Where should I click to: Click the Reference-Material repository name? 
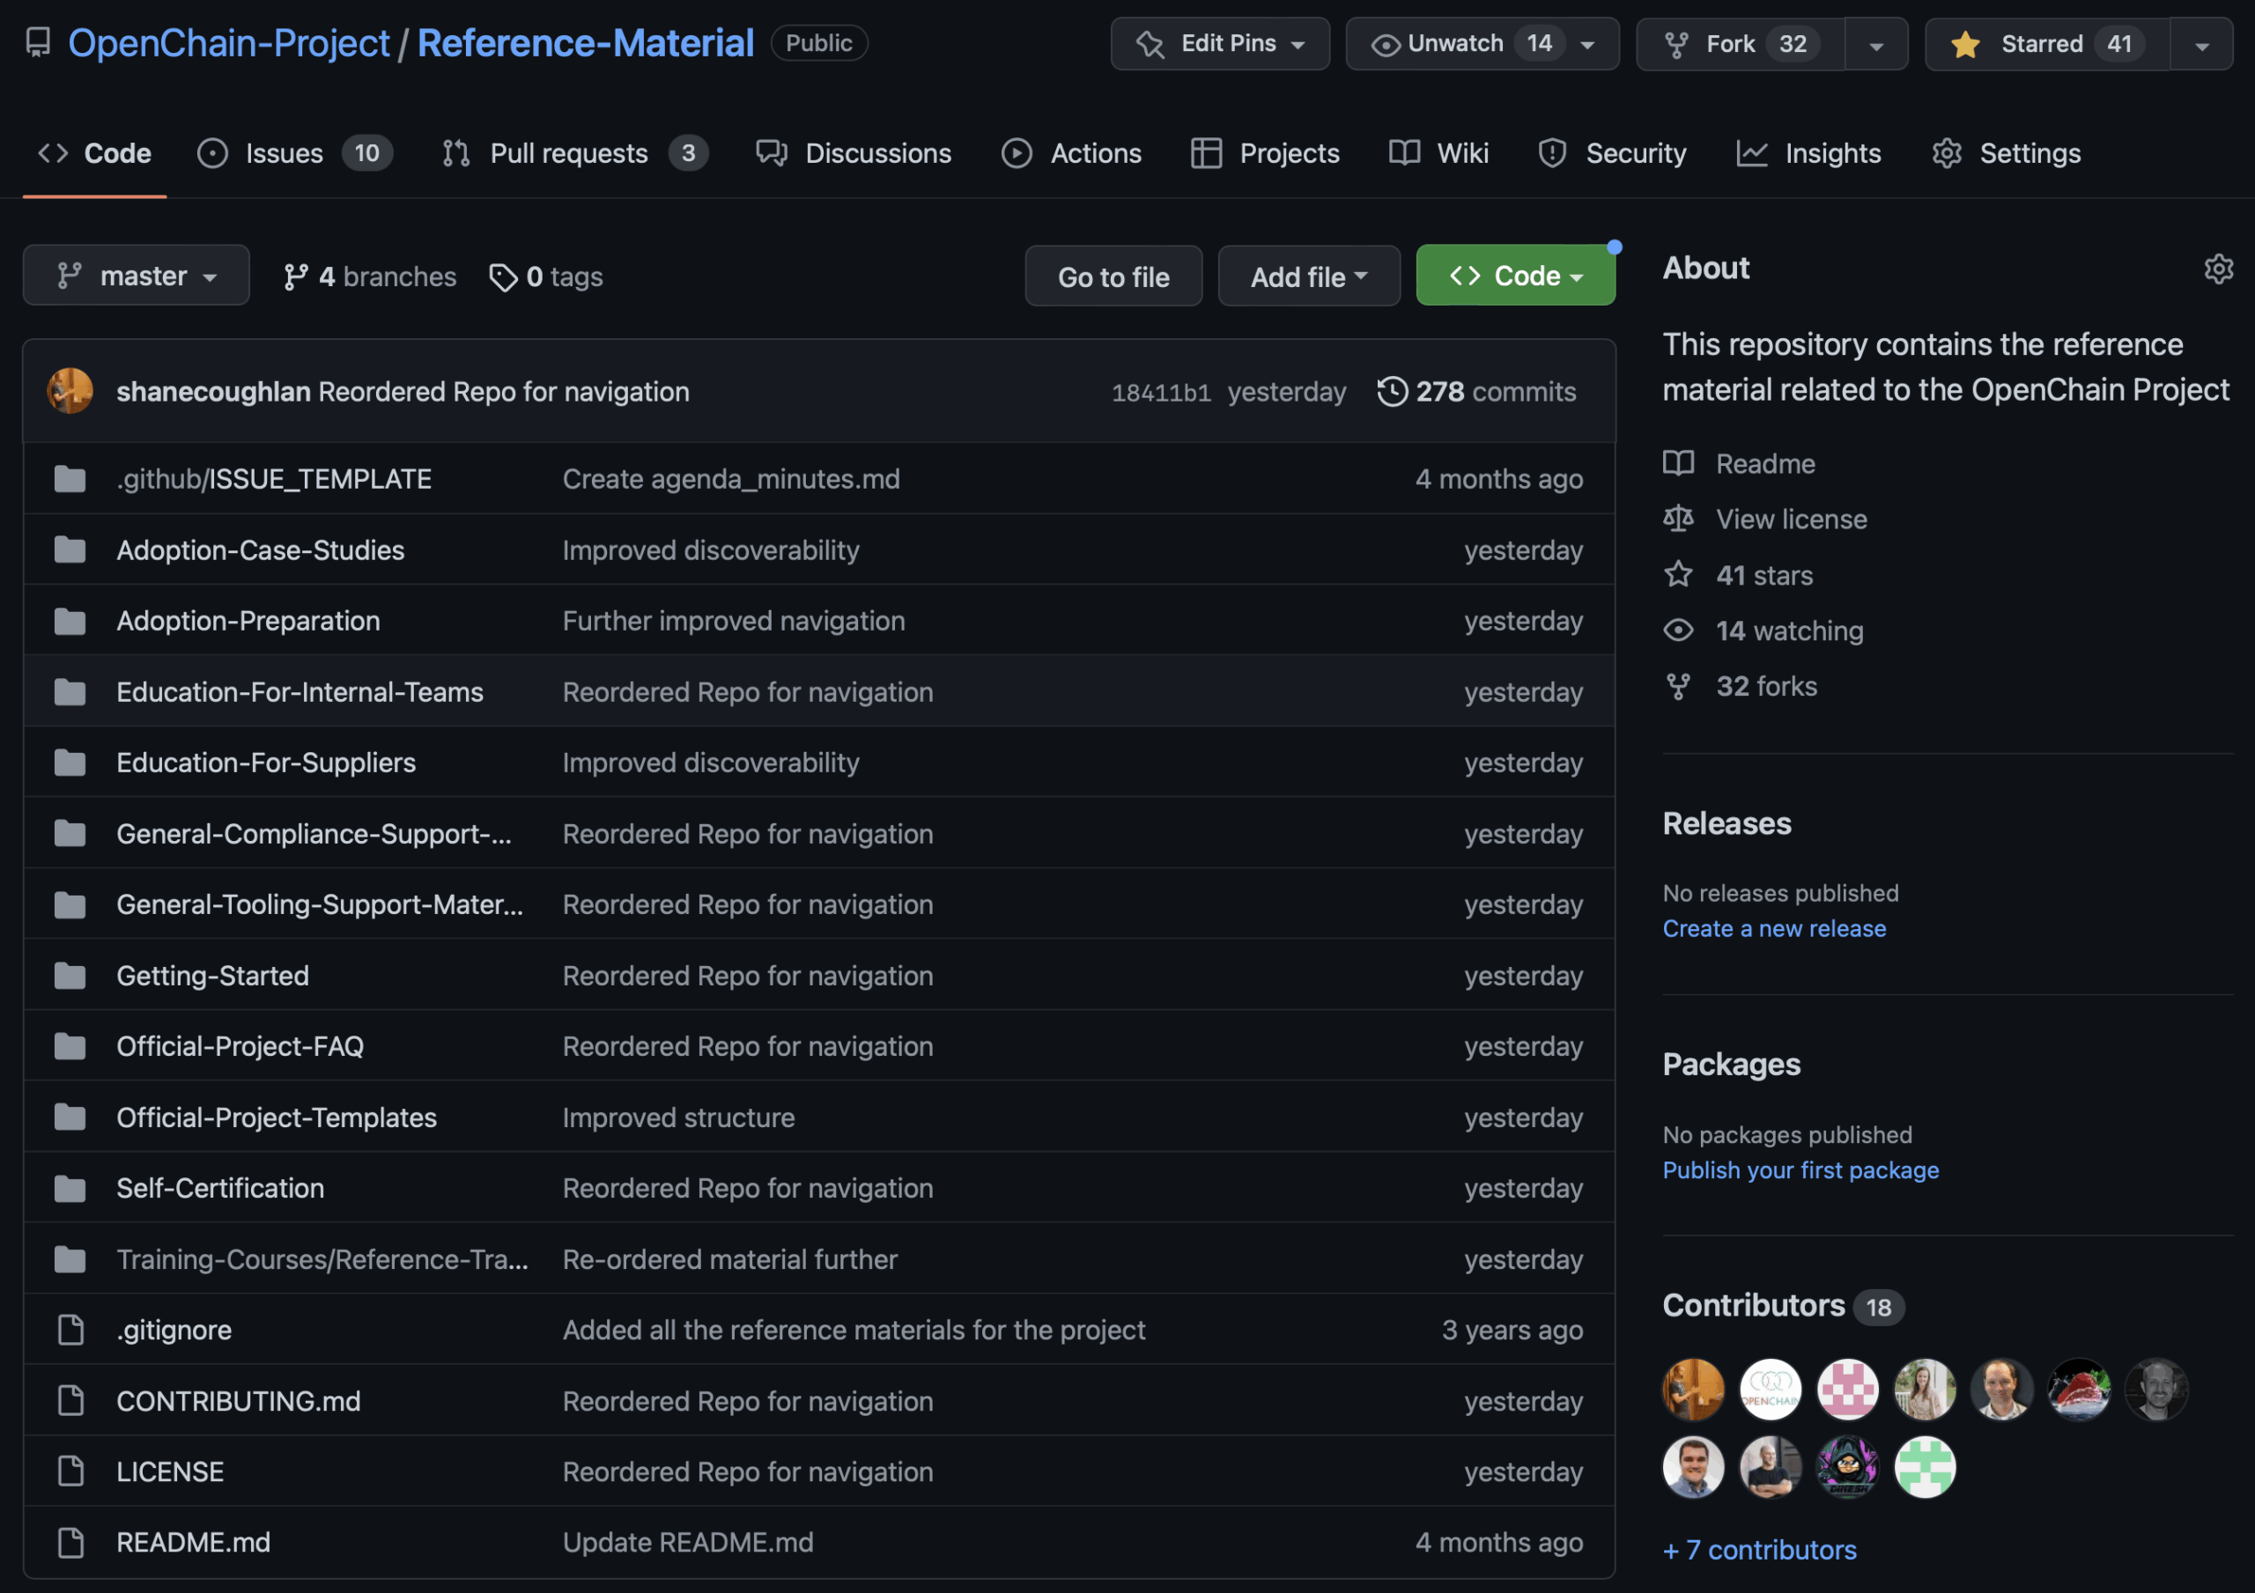pos(586,43)
